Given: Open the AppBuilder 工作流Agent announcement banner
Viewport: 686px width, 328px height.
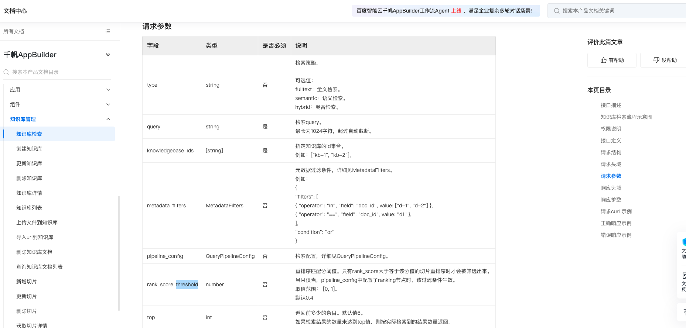Looking at the screenshot, I should coord(446,11).
